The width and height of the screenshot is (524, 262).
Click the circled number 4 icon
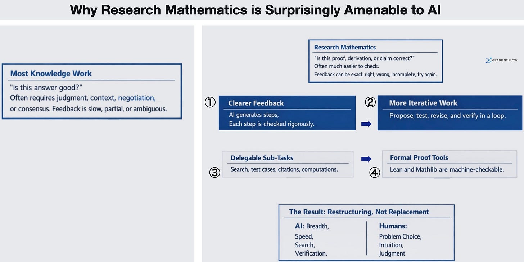coord(375,173)
